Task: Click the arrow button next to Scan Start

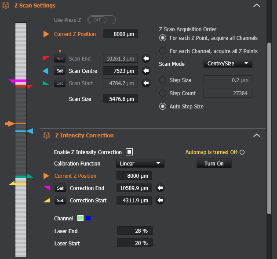Action: click(x=146, y=83)
